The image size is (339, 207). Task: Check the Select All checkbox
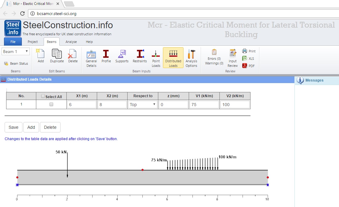pos(43,96)
